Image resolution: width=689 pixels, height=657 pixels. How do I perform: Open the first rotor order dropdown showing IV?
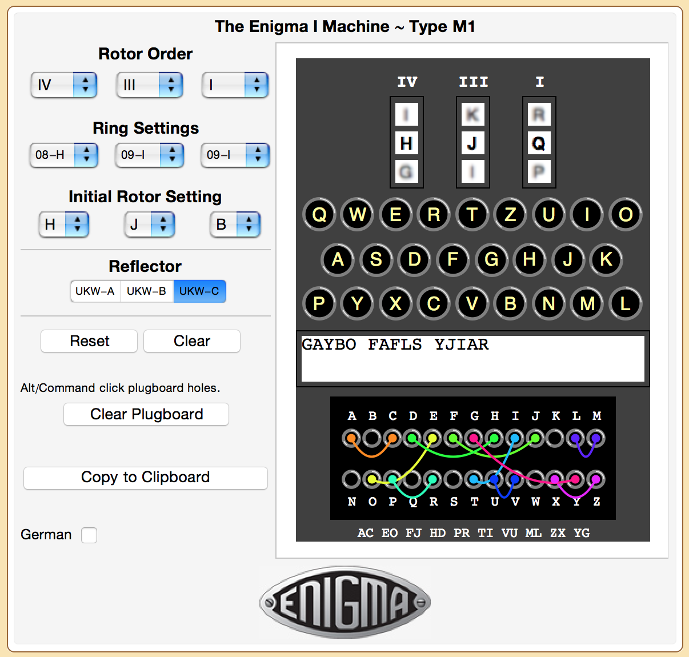tap(64, 85)
